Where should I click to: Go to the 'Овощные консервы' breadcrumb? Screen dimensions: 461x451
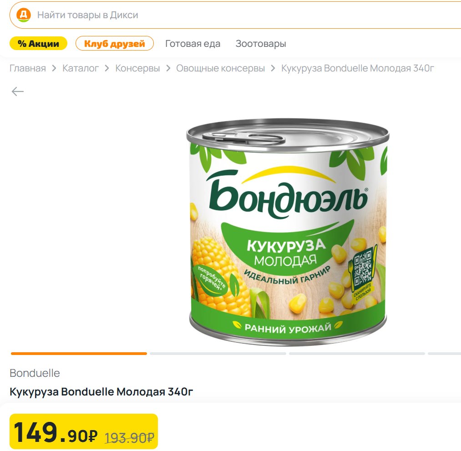click(x=220, y=68)
